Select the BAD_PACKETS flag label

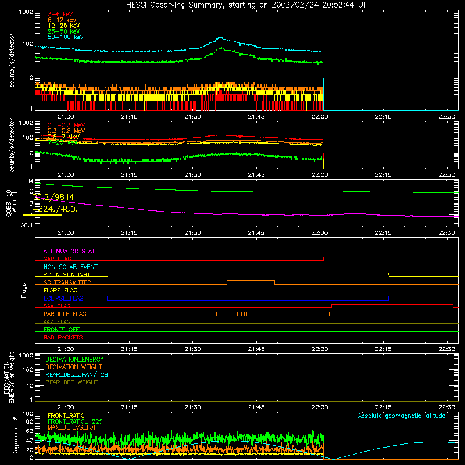coord(63,337)
